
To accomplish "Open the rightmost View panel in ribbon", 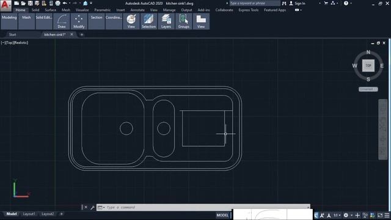I will tap(201, 21).
